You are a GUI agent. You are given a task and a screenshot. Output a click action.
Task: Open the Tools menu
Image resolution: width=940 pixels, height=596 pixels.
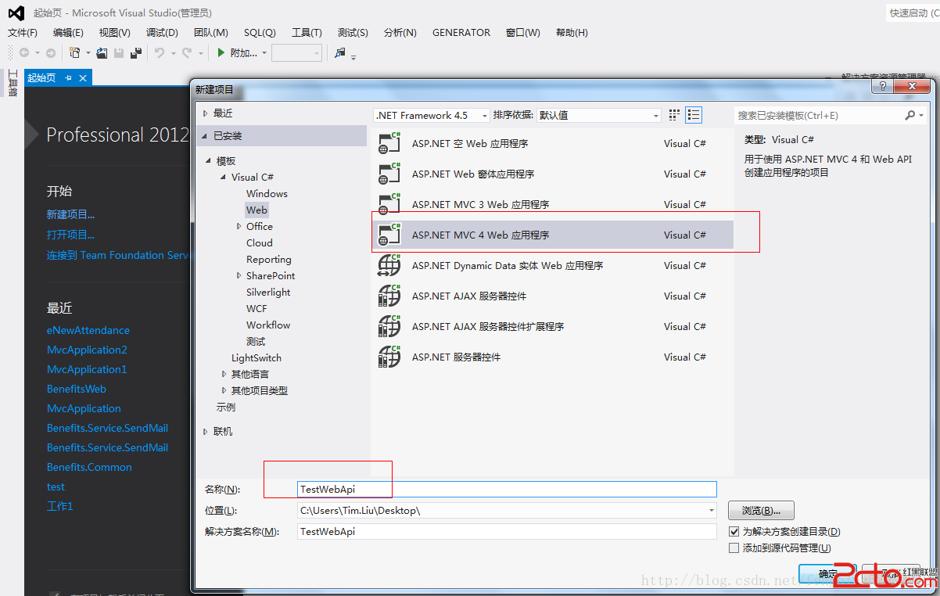pos(307,33)
